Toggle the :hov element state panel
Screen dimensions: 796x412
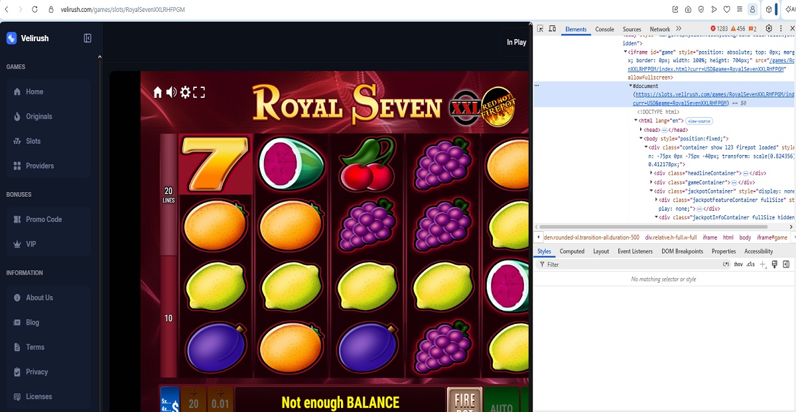[738, 264]
